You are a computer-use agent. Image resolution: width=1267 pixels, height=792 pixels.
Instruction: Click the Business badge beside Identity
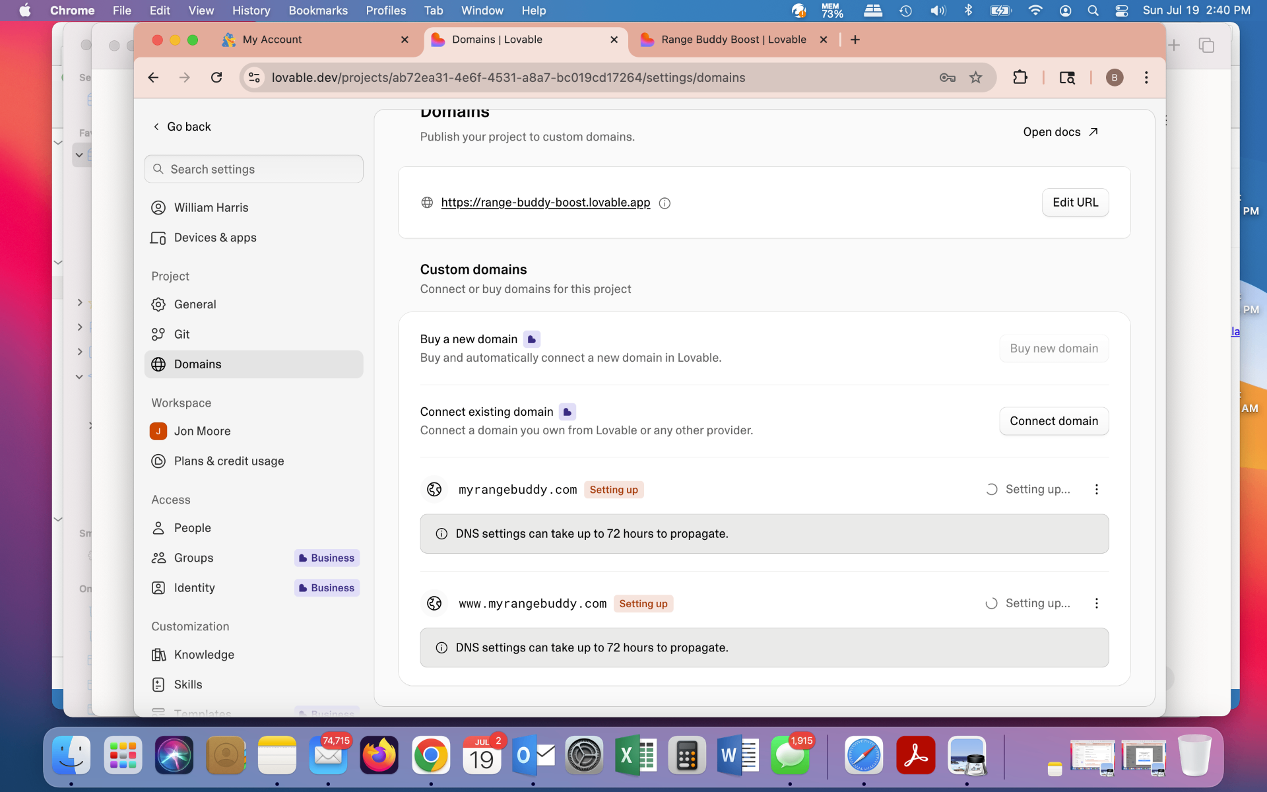click(327, 588)
